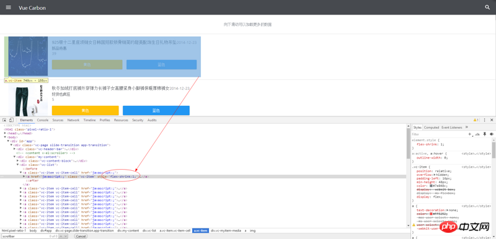
Task: Close the DevTools panel
Action: pos(492,120)
